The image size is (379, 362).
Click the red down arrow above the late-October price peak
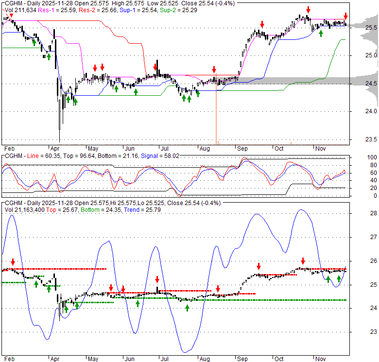pos(308,10)
